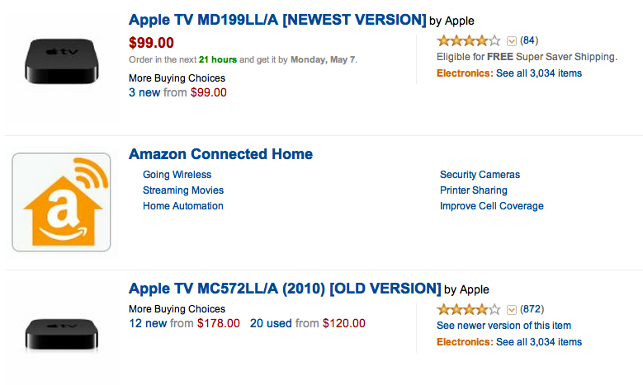643x385 pixels.
Task: Click See newer version of this item
Action: click(504, 326)
